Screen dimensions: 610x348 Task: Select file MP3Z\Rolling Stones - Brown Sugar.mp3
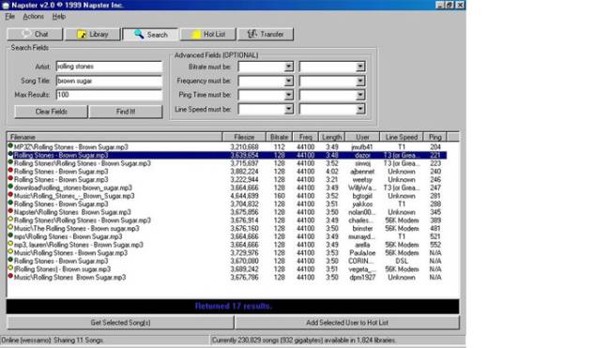(x=70, y=147)
